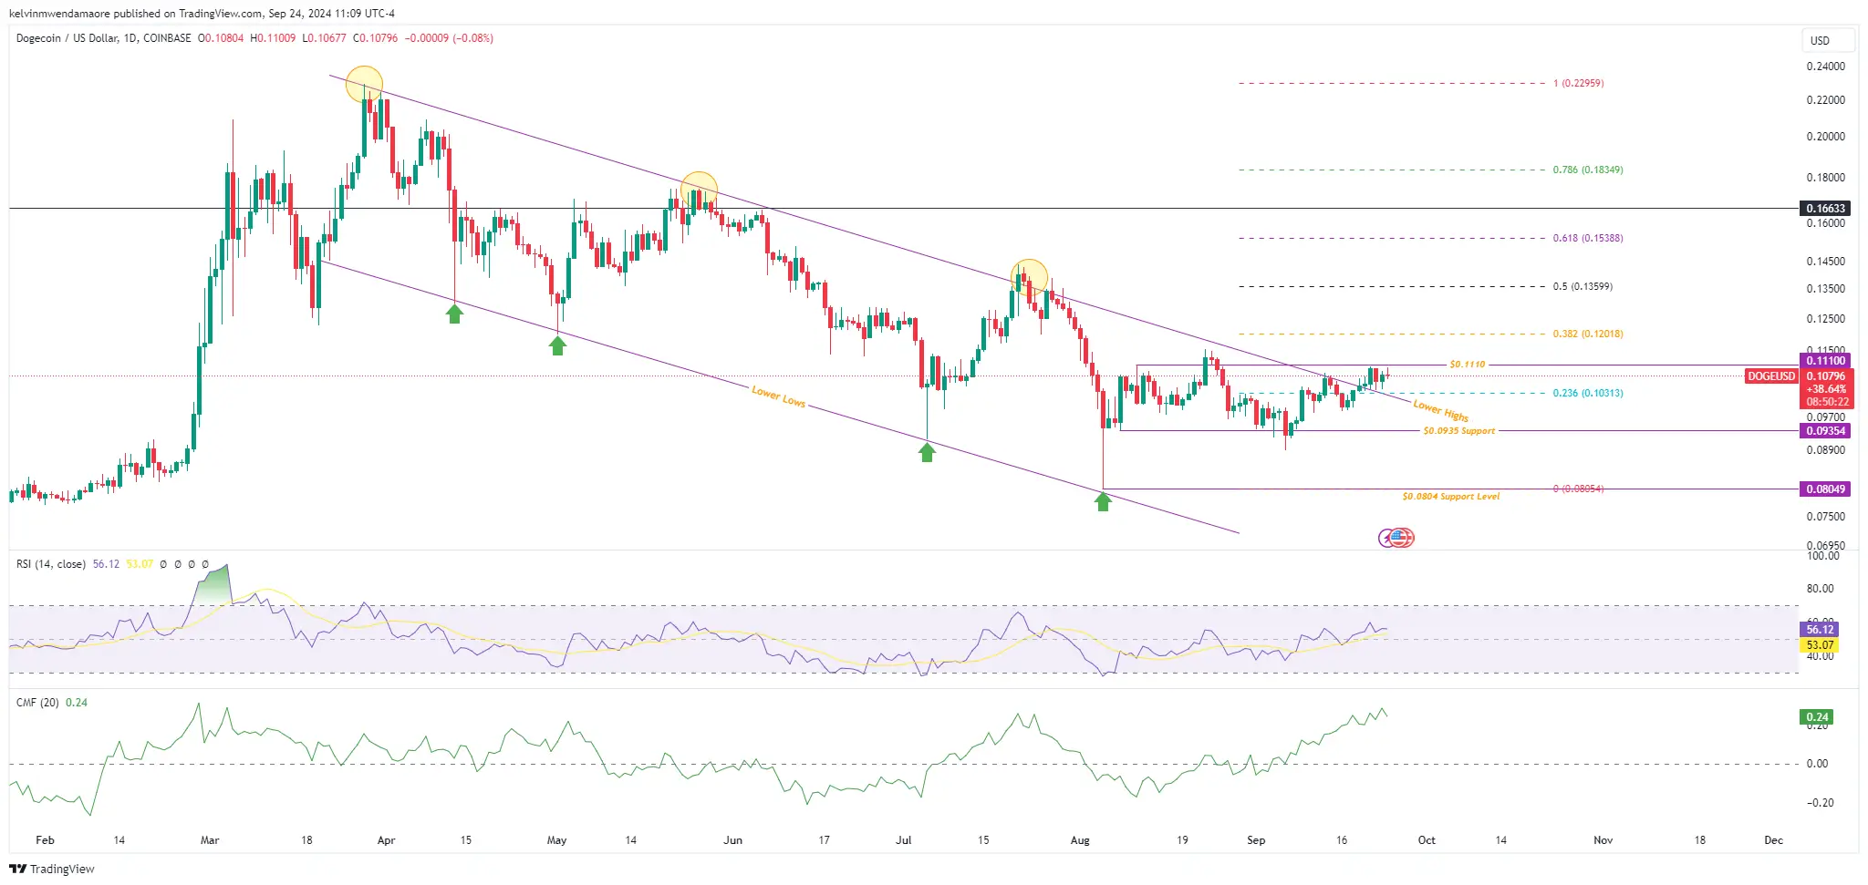Click the high value H0.11009
1868x885 pixels.
(x=273, y=38)
